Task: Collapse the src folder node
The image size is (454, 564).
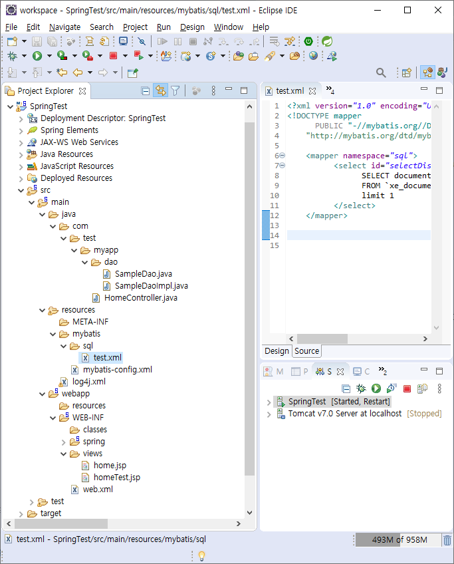Action: (21, 191)
